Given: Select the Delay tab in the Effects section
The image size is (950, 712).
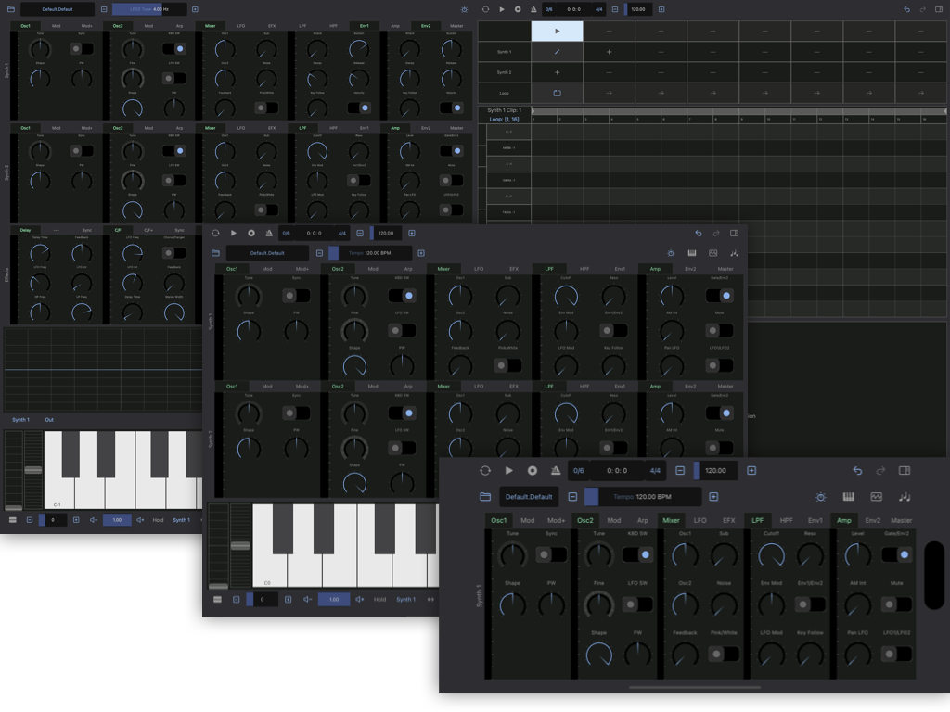Looking at the screenshot, I should [25, 230].
